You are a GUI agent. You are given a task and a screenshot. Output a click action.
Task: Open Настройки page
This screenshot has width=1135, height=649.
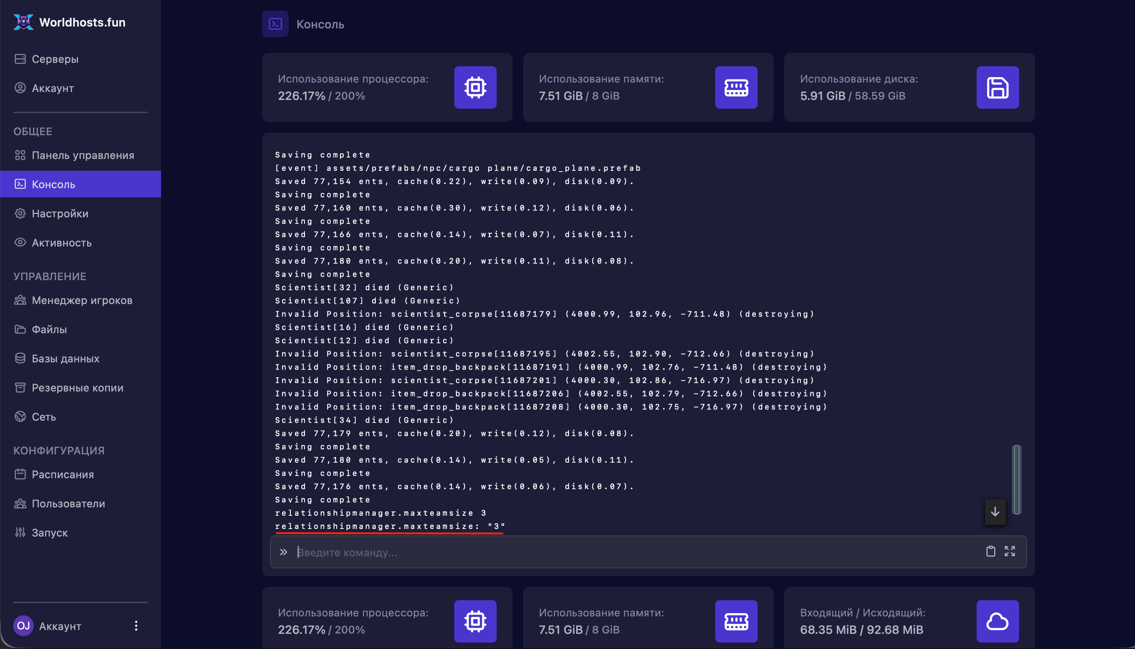click(80, 214)
